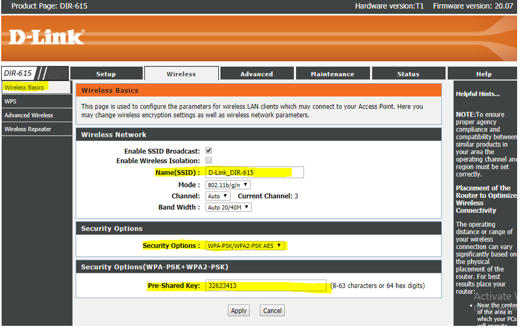The width and height of the screenshot is (520, 327).
Task: Click the D-Link logo in banner
Action: tap(47, 36)
